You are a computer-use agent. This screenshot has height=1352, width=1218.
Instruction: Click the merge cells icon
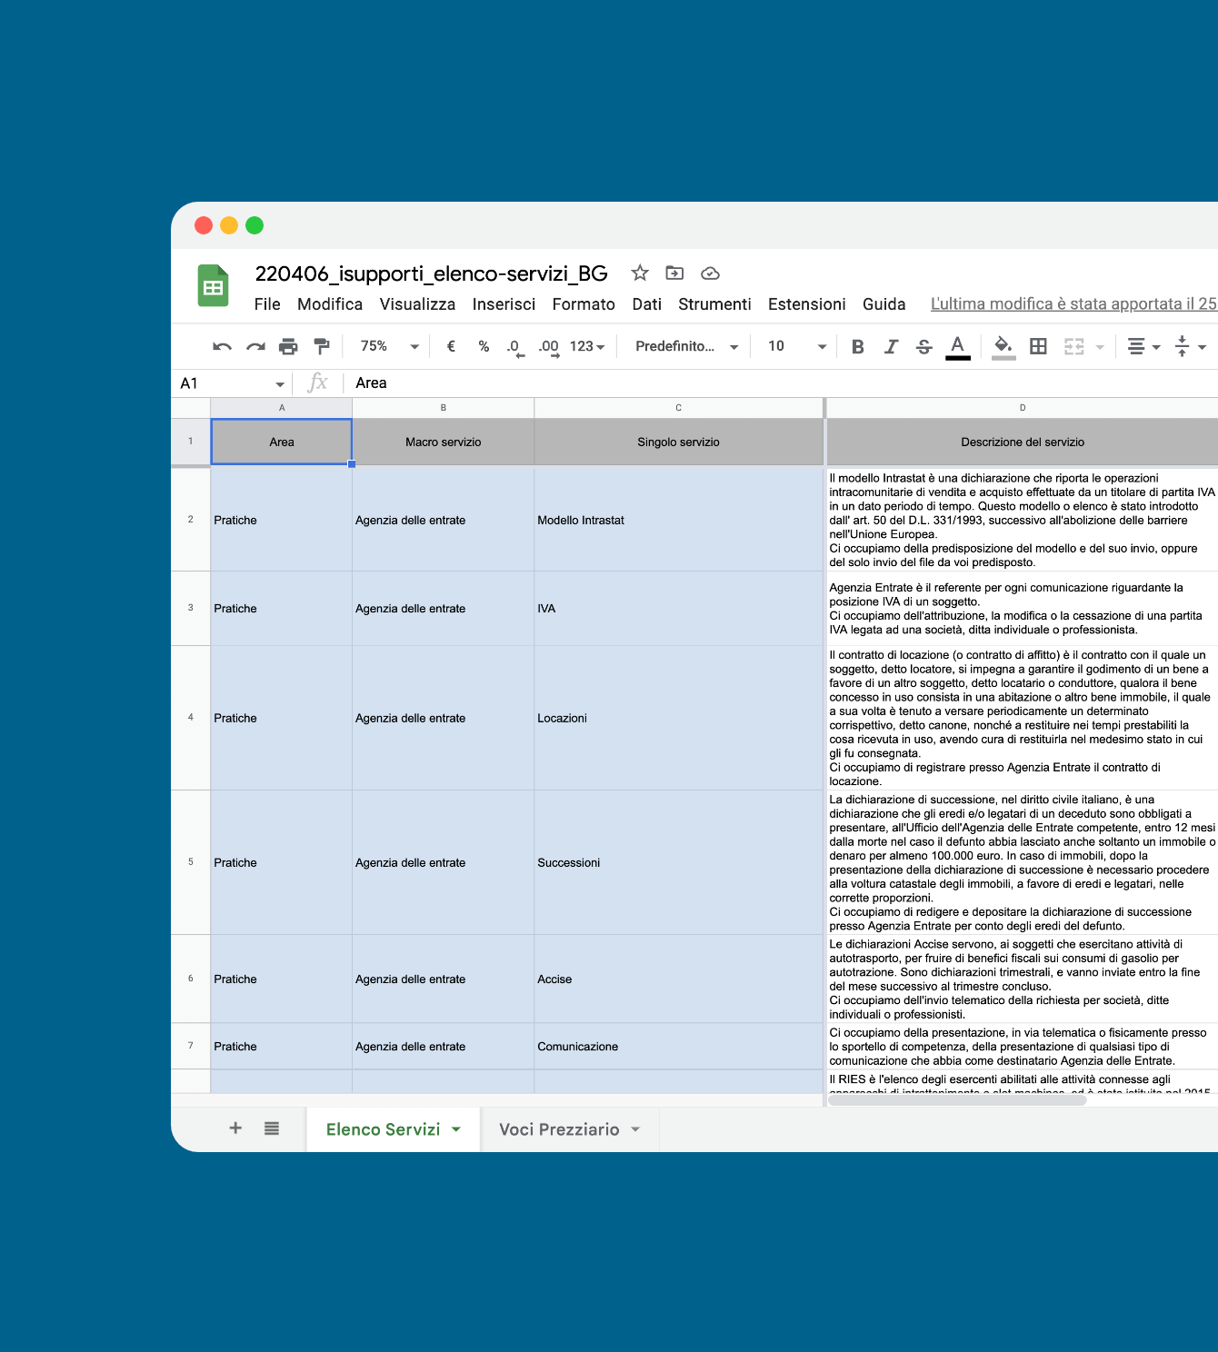(1073, 346)
